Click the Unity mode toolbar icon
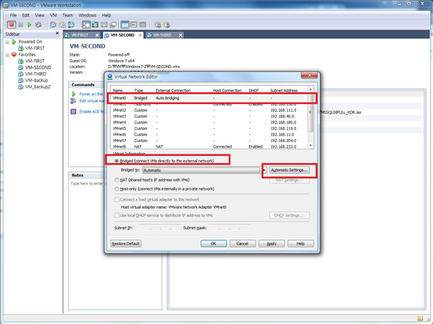This screenshot has height=324, width=433. point(104,25)
